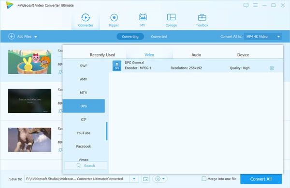Open the Converter module
Screen dimensions: 290x188
coord(86,20)
